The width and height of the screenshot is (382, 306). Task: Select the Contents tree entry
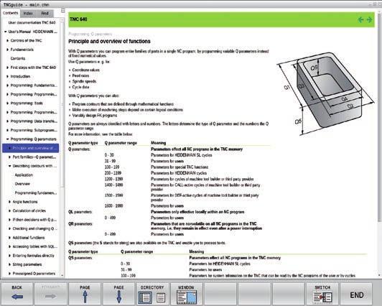click(x=18, y=58)
